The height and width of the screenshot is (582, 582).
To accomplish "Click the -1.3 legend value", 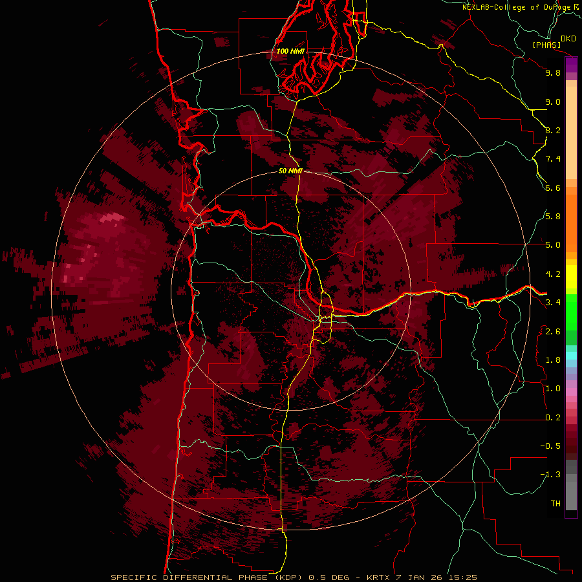I will click(550, 475).
